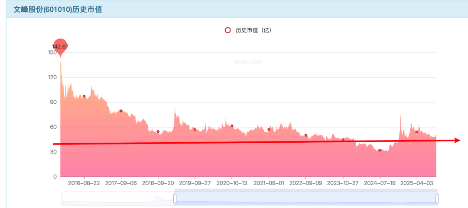The height and width of the screenshot is (208, 468).
Task: Click the data point above 2017-09-06
Action: tap(121, 111)
